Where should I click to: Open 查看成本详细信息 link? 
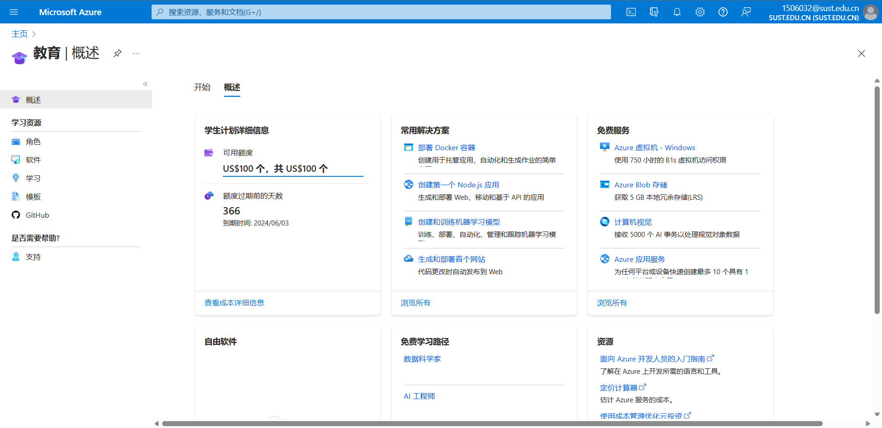click(234, 303)
